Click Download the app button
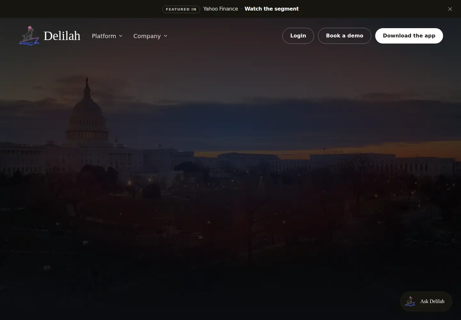Image resolution: width=461 pixels, height=320 pixels. point(409,36)
